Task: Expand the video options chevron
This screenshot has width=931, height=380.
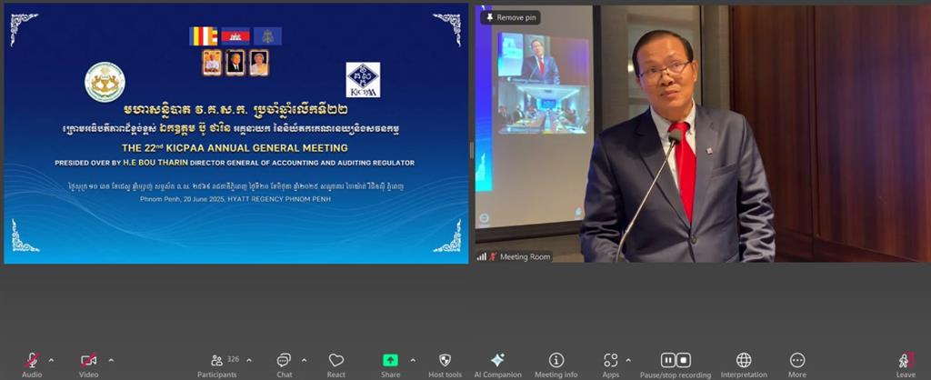Action: pyautogui.click(x=111, y=360)
